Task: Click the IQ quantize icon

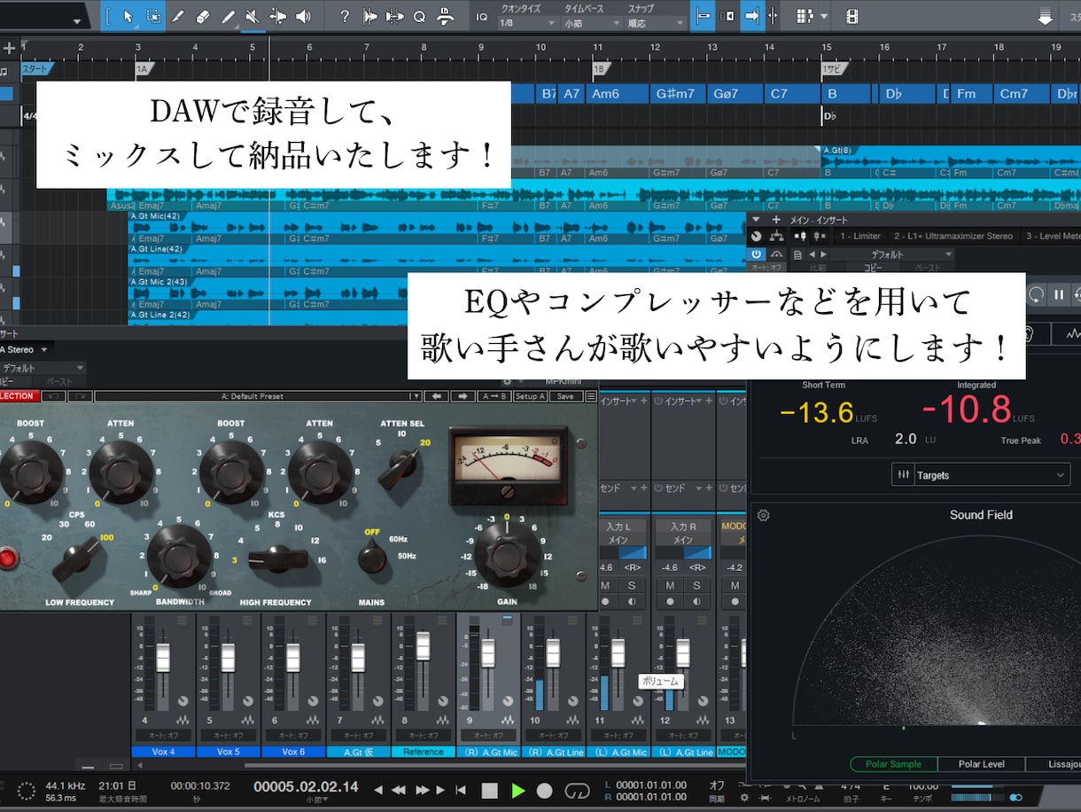Action: click(481, 16)
